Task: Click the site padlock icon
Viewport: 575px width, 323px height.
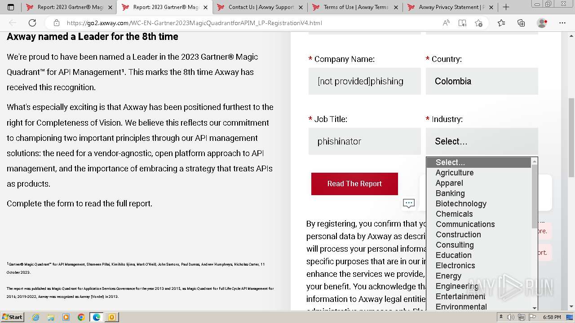Action: click(56, 23)
